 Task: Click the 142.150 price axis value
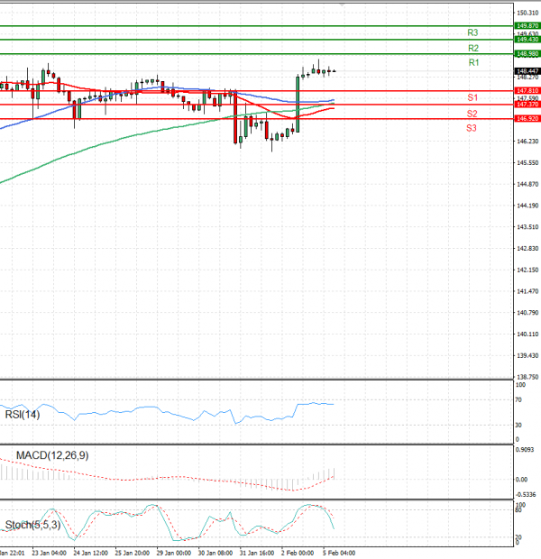tap(527, 270)
